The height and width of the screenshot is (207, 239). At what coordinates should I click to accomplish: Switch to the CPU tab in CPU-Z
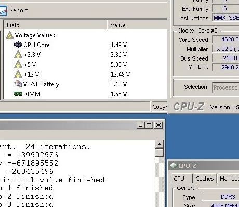coord(181,179)
